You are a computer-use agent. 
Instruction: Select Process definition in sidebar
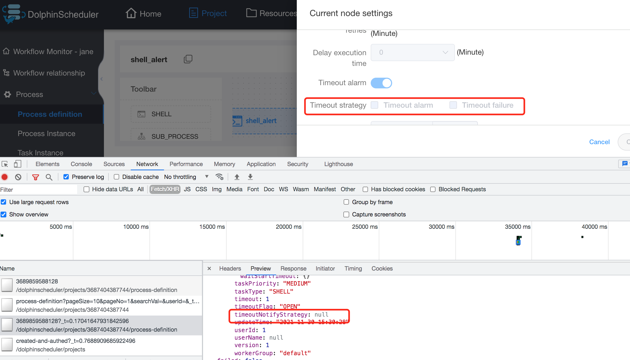[x=50, y=114]
